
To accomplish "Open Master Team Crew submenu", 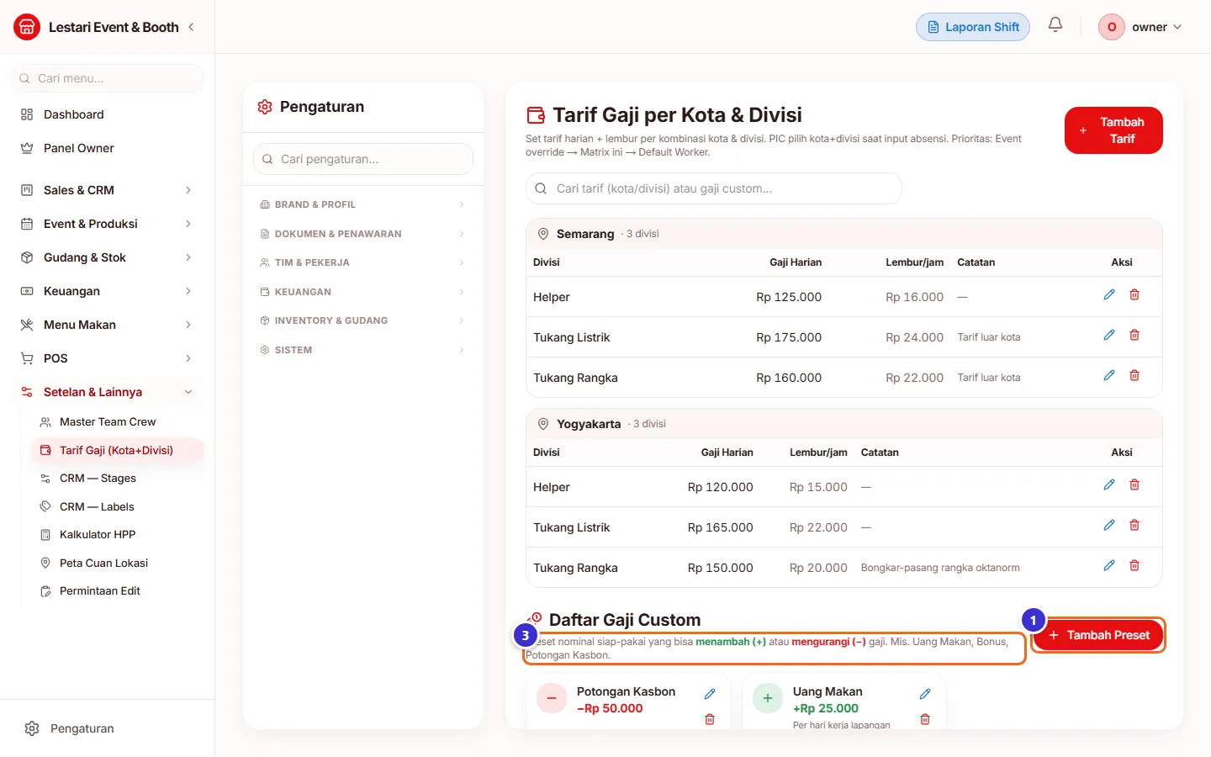I will point(117,421).
